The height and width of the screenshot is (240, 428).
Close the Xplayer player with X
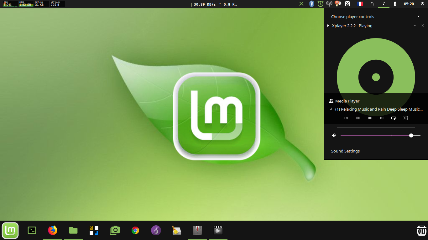(423, 26)
